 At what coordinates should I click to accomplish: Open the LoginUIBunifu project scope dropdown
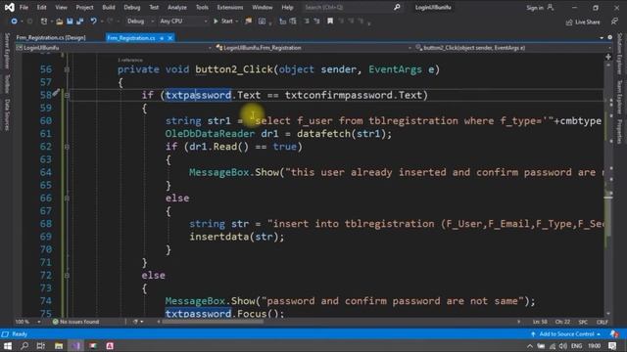click(x=114, y=48)
